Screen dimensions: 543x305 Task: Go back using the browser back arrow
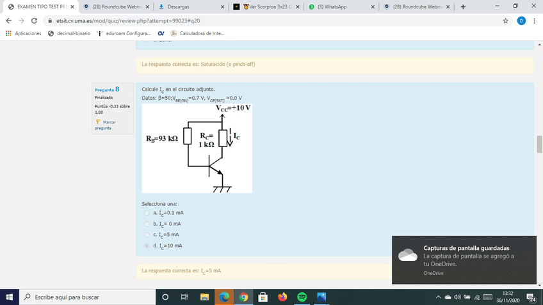point(9,20)
